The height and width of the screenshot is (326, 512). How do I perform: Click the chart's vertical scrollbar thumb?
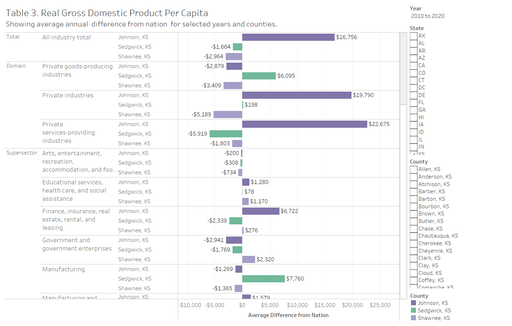point(403,68)
